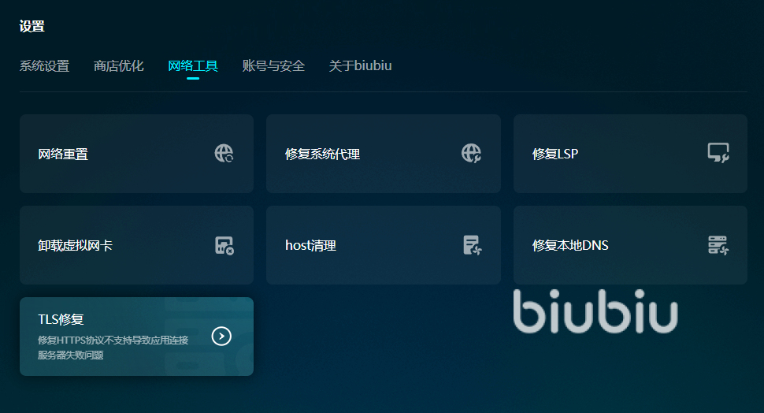
Task: Click the TLS修复 HTTPS description text
Action: [113, 348]
